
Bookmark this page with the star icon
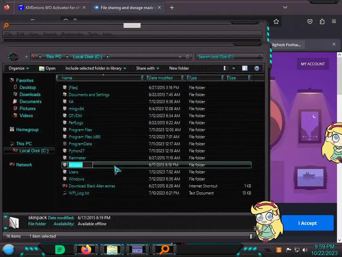pos(276,21)
